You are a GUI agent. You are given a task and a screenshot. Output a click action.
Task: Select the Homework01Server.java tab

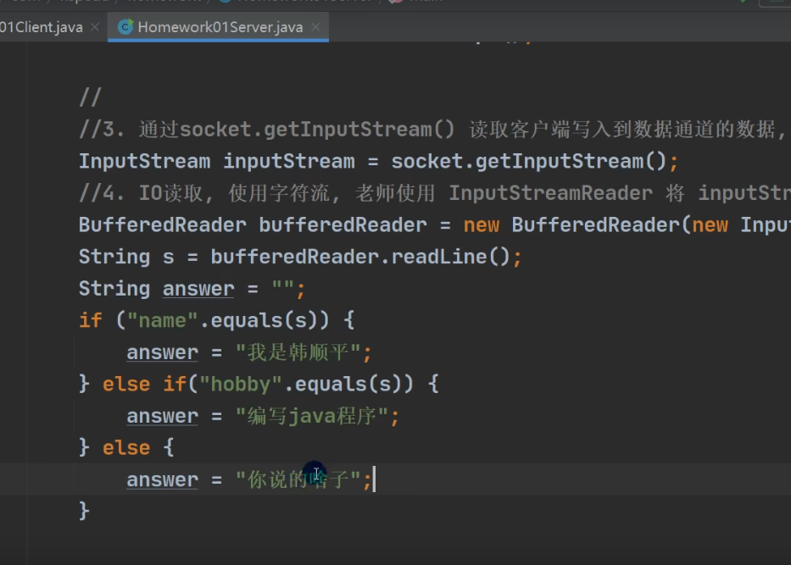(x=220, y=27)
